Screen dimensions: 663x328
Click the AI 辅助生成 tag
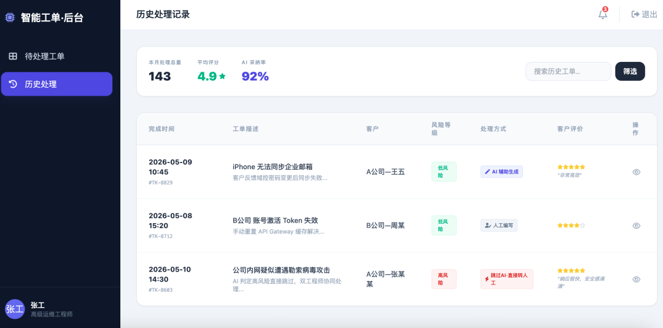502,172
